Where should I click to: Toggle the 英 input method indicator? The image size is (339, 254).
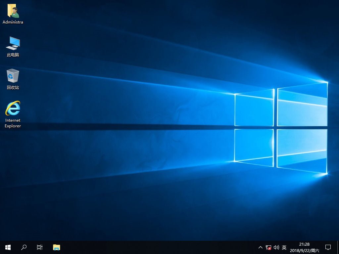[x=284, y=247]
